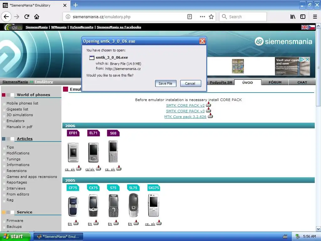The height and width of the screenshot is (241, 321).
Task: Download icon under the S75 phone
Action: click(x=116, y=223)
